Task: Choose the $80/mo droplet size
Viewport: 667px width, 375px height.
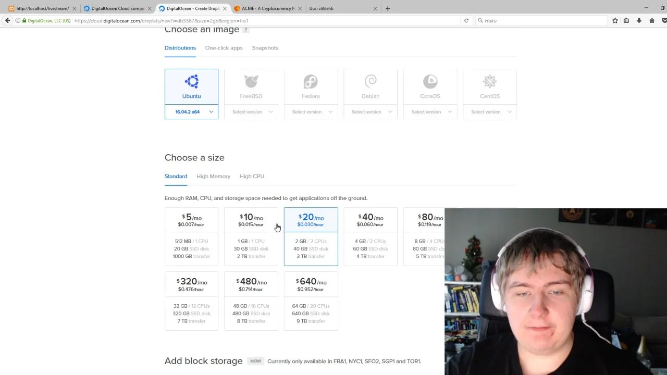Action: [x=424, y=236]
